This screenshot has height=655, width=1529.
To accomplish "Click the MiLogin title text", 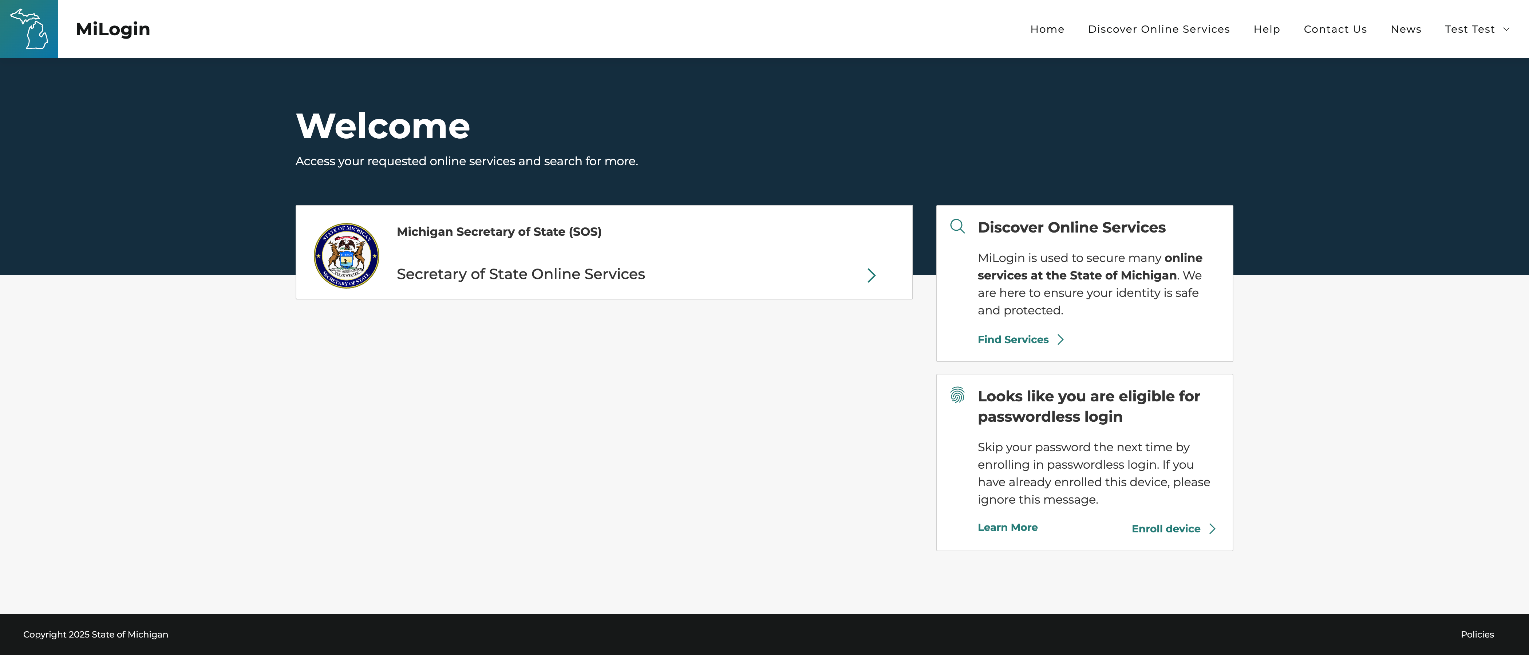I will coord(113,29).
